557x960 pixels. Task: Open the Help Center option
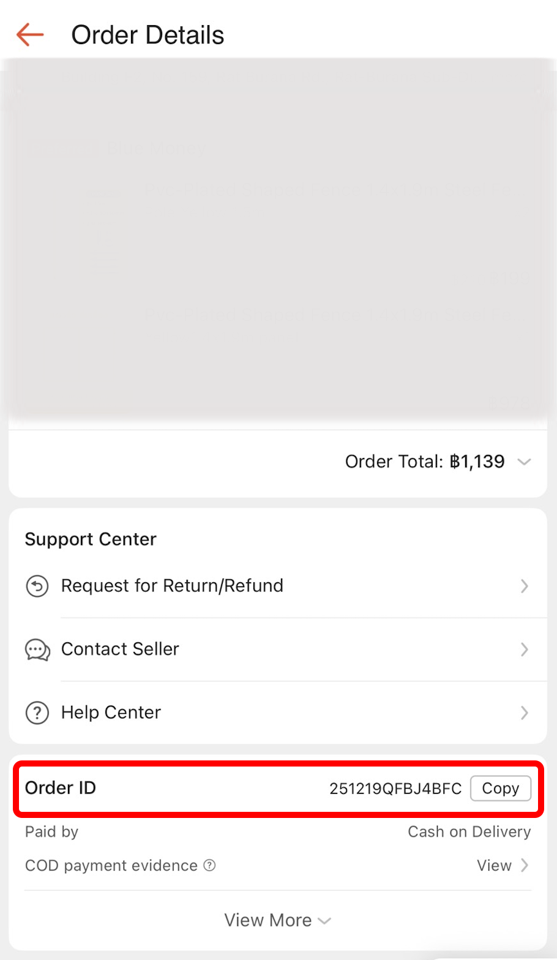(x=111, y=713)
